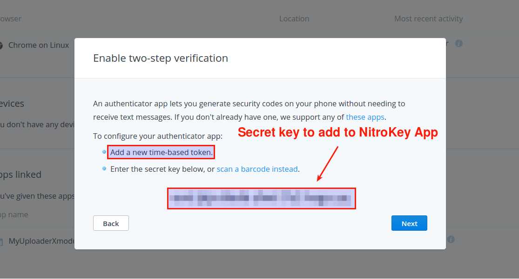Click info icon beside Most recent activity

(459, 43)
